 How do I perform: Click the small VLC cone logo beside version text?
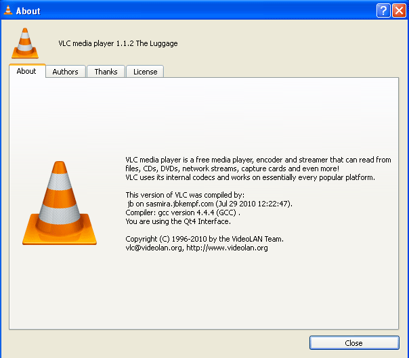tap(25, 43)
